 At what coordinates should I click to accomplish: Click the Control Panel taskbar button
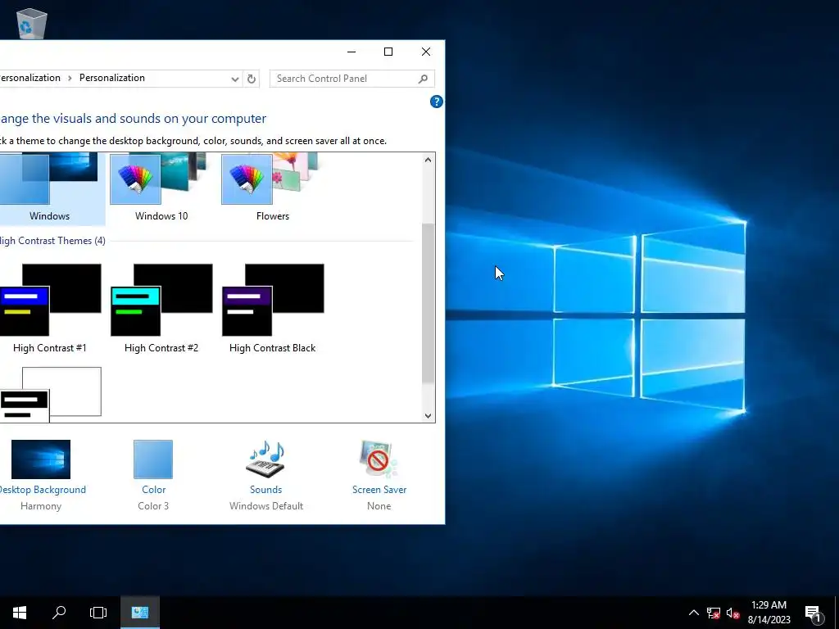click(x=139, y=613)
